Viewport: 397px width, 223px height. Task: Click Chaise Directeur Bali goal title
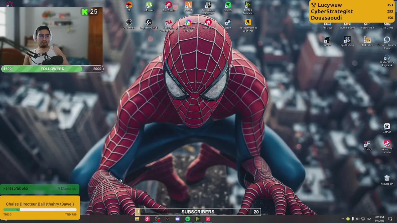pos(40,204)
